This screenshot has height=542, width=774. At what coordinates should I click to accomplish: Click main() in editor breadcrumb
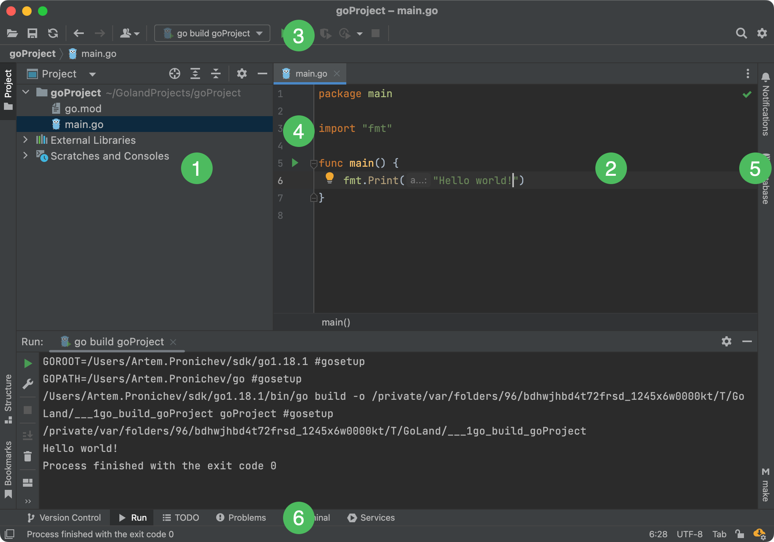pyautogui.click(x=336, y=322)
